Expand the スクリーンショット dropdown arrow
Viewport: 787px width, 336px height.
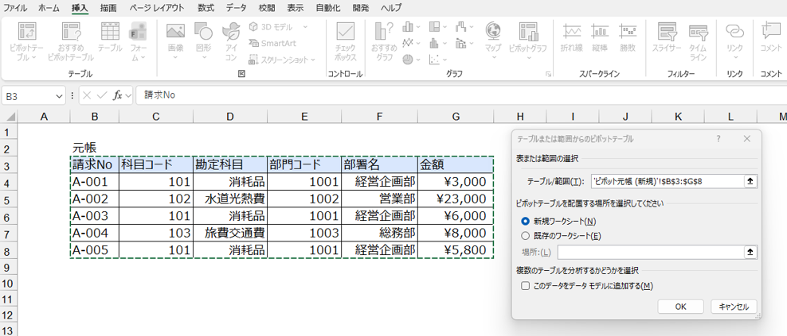tap(313, 60)
